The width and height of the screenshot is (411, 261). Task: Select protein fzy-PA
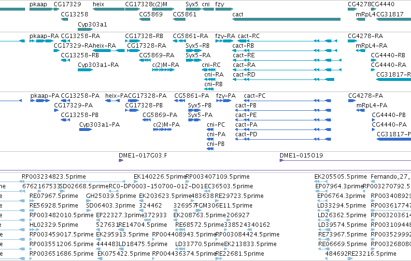click(226, 96)
